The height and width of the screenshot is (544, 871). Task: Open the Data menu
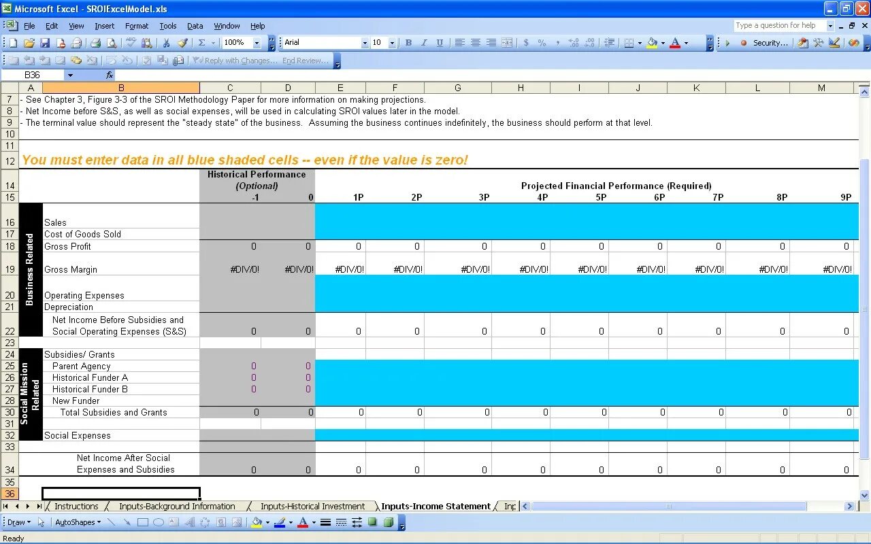click(195, 26)
